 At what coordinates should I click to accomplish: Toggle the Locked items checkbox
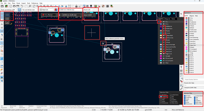[x=195, y=96]
